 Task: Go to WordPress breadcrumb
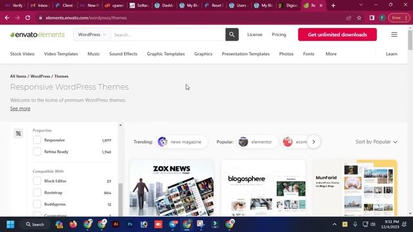[x=40, y=76]
